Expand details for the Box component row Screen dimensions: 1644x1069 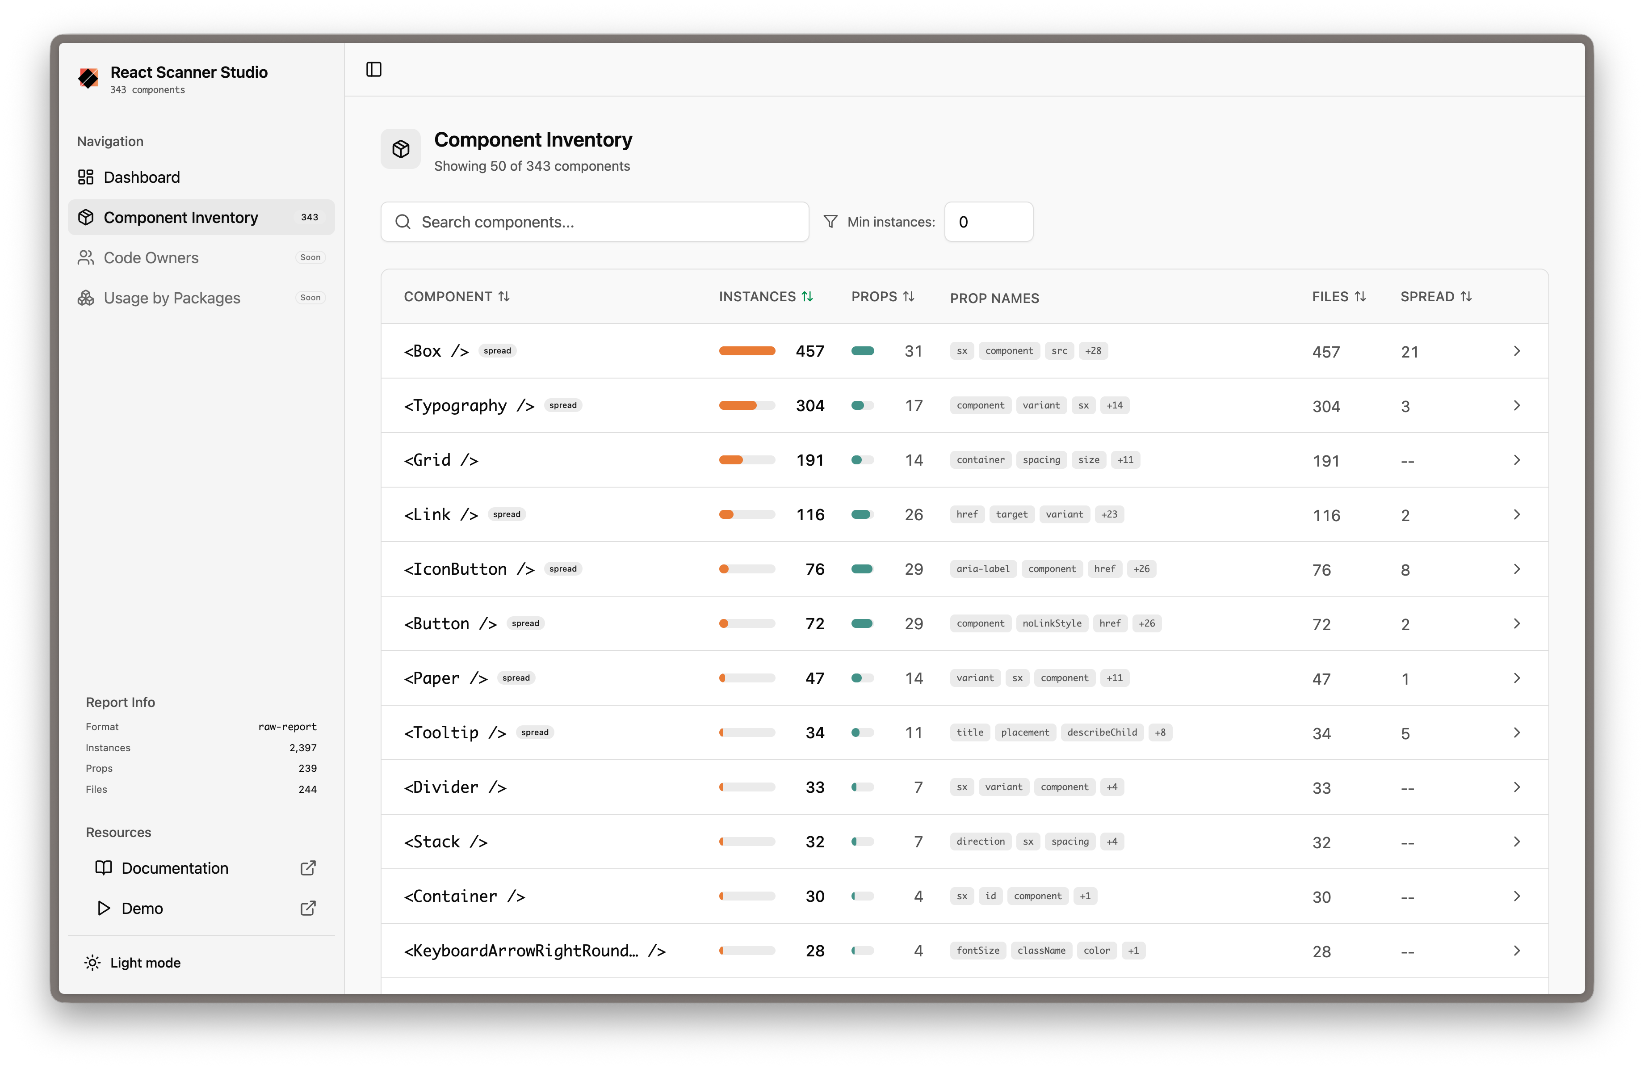[x=1517, y=351]
